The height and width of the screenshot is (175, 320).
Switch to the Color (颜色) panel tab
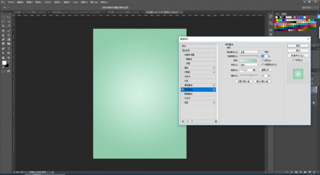[277, 14]
